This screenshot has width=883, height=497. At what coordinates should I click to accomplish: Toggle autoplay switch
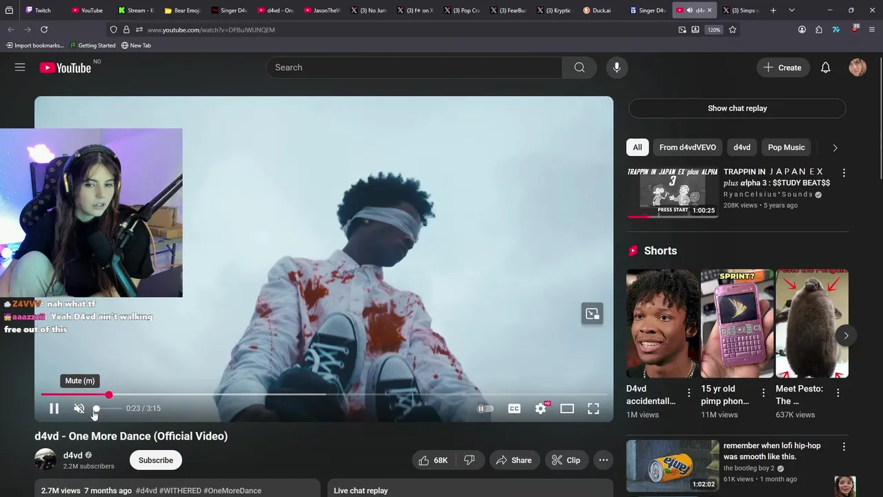point(486,409)
